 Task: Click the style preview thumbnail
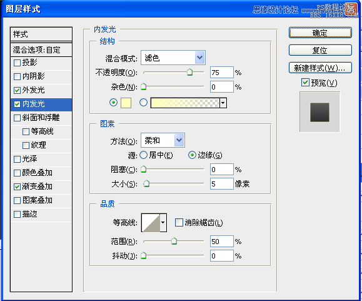coord(319,112)
